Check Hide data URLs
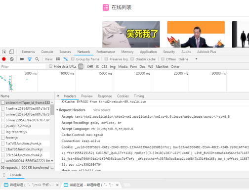 click(x=50, y=66)
